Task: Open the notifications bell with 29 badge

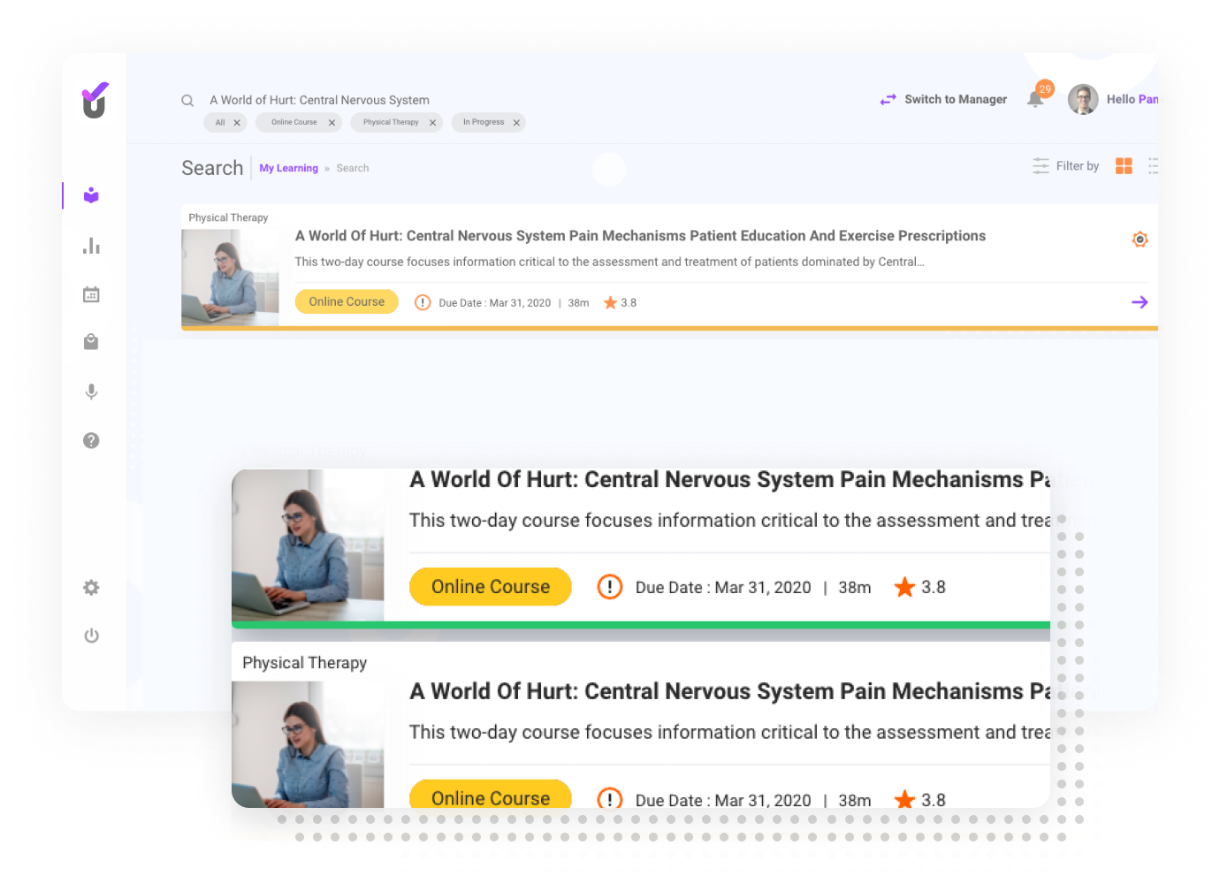Action: coord(1035,99)
